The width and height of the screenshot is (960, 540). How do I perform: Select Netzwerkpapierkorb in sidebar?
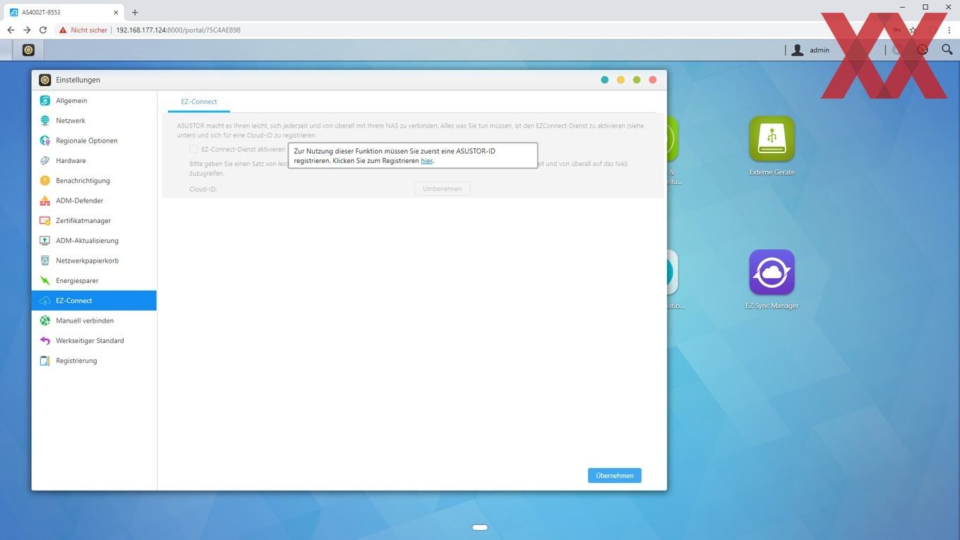(94, 260)
